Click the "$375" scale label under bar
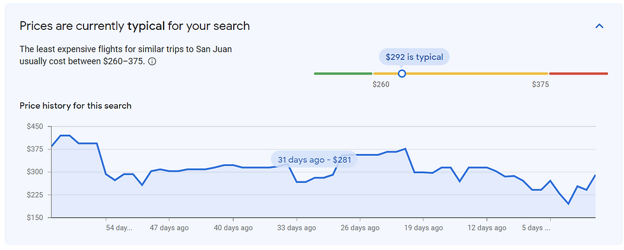 point(541,85)
